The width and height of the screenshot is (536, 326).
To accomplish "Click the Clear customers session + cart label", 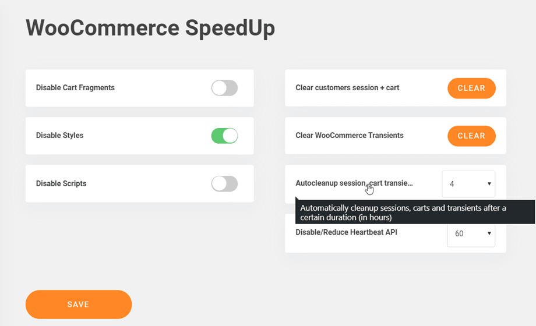I will tap(347, 88).
